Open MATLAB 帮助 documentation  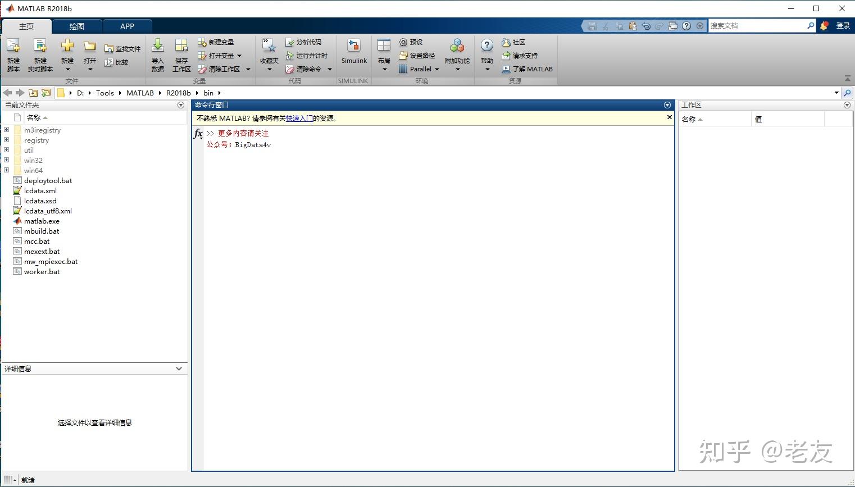[486, 54]
